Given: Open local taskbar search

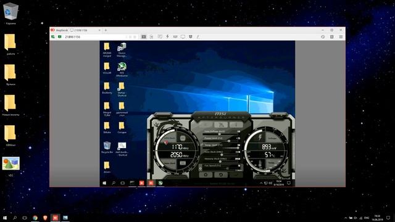Looking at the screenshot, I should click(x=15, y=218).
